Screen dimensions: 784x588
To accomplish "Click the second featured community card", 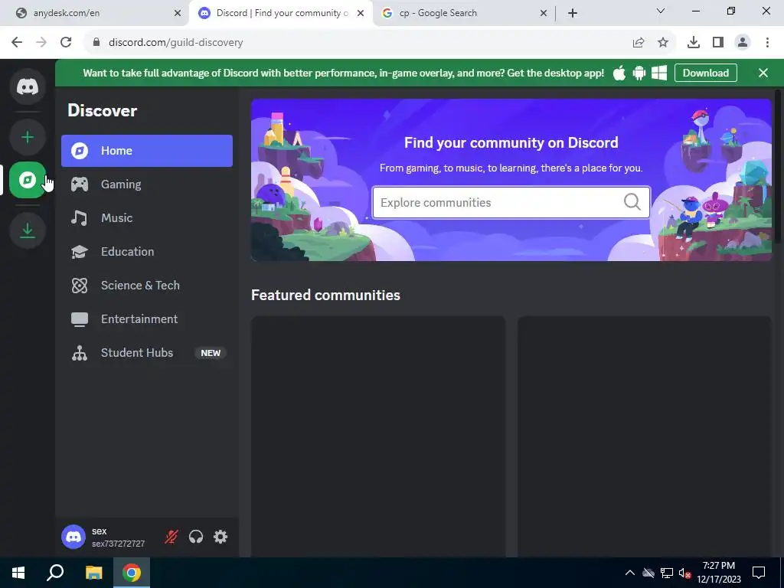I will (645, 436).
